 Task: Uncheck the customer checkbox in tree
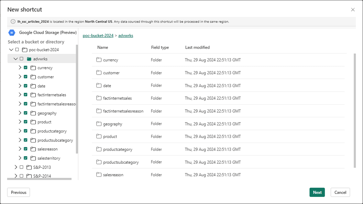point(26,77)
